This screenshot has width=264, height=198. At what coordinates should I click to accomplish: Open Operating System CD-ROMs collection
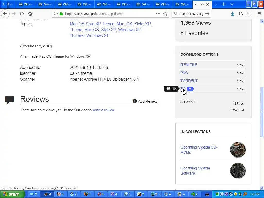coord(199,150)
